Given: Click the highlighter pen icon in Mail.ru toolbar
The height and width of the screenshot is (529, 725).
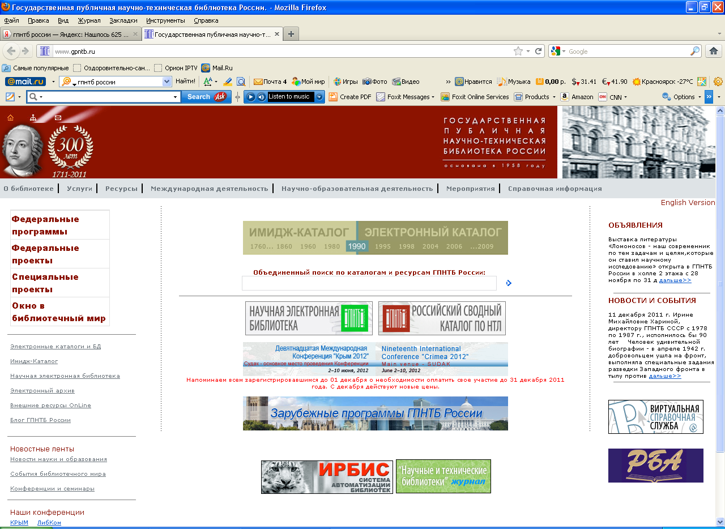Looking at the screenshot, I should click(228, 82).
